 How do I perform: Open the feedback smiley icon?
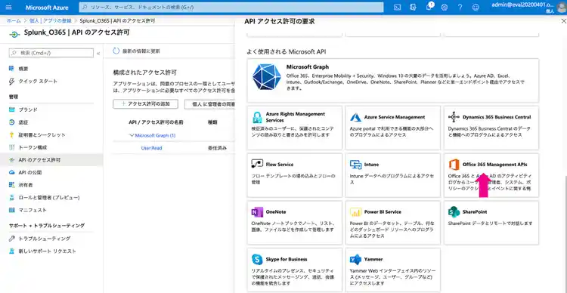tap(476, 8)
